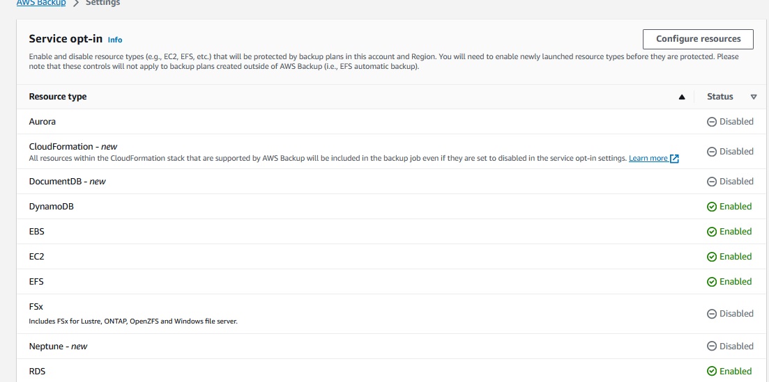Click the green check icon for EFS
This screenshot has height=382, width=769.
coord(712,282)
